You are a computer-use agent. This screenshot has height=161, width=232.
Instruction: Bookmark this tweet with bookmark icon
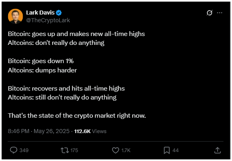(x=167, y=150)
